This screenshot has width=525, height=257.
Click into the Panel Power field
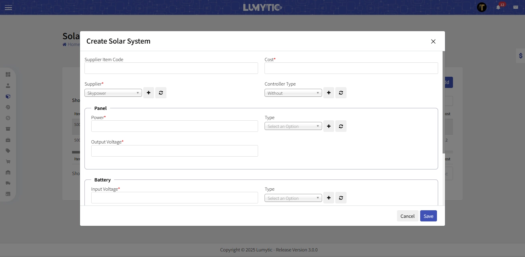174,126
